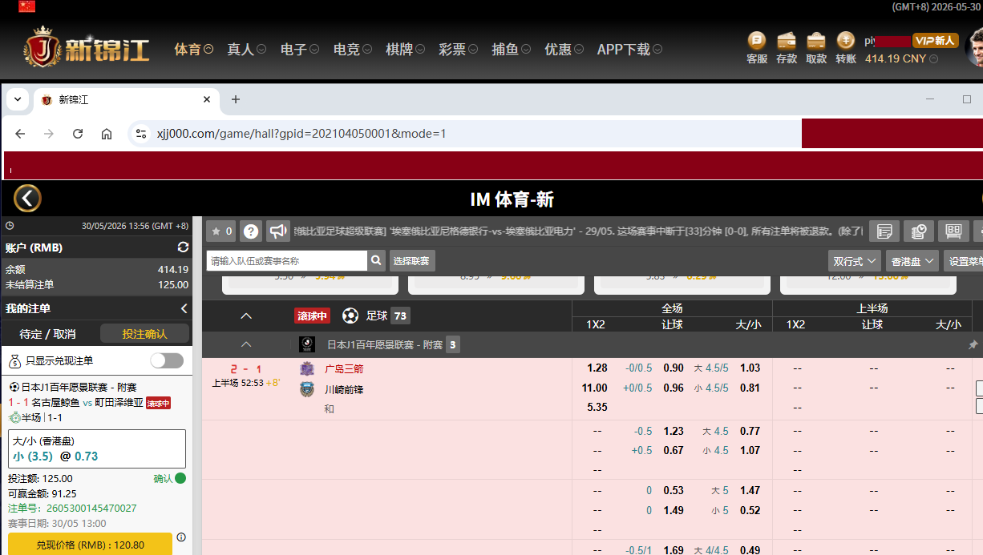Go back with the IM 体育 circular back arrow
Viewport: 983px width, 555px height.
[x=27, y=199]
